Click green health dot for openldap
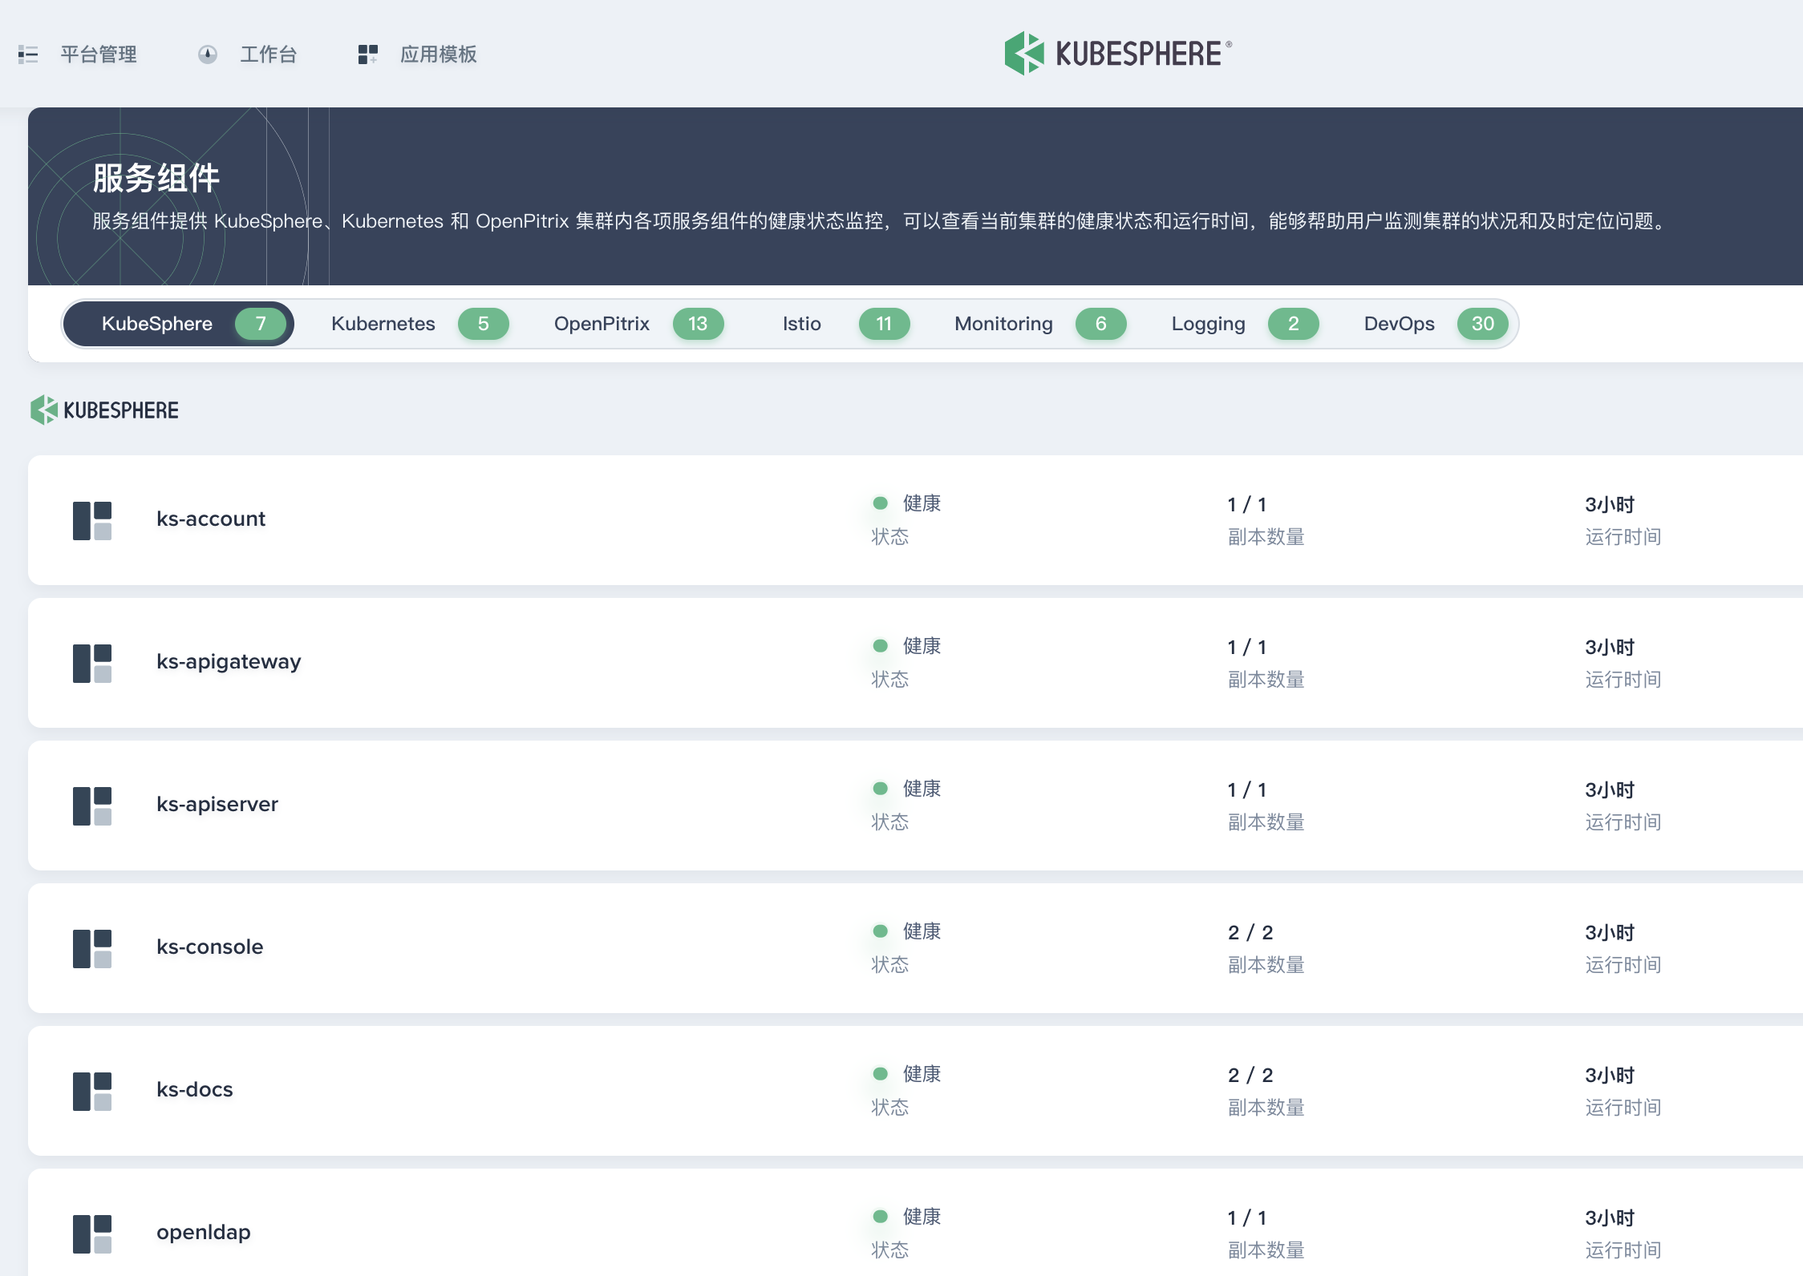Screen dimensions: 1803x1276 point(881,1217)
